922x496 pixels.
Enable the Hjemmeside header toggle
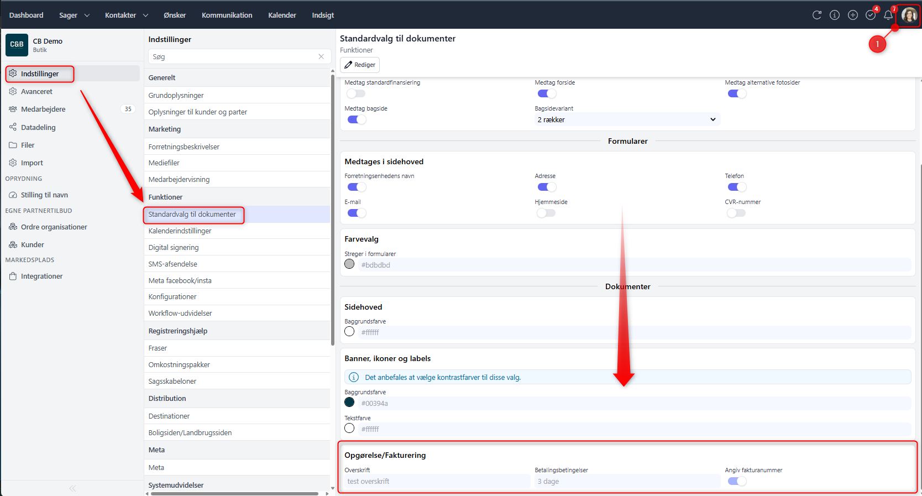point(546,213)
